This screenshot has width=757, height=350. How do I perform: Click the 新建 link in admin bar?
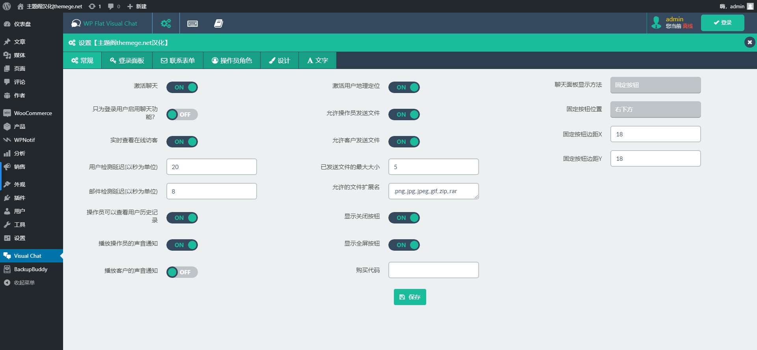tap(137, 6)
